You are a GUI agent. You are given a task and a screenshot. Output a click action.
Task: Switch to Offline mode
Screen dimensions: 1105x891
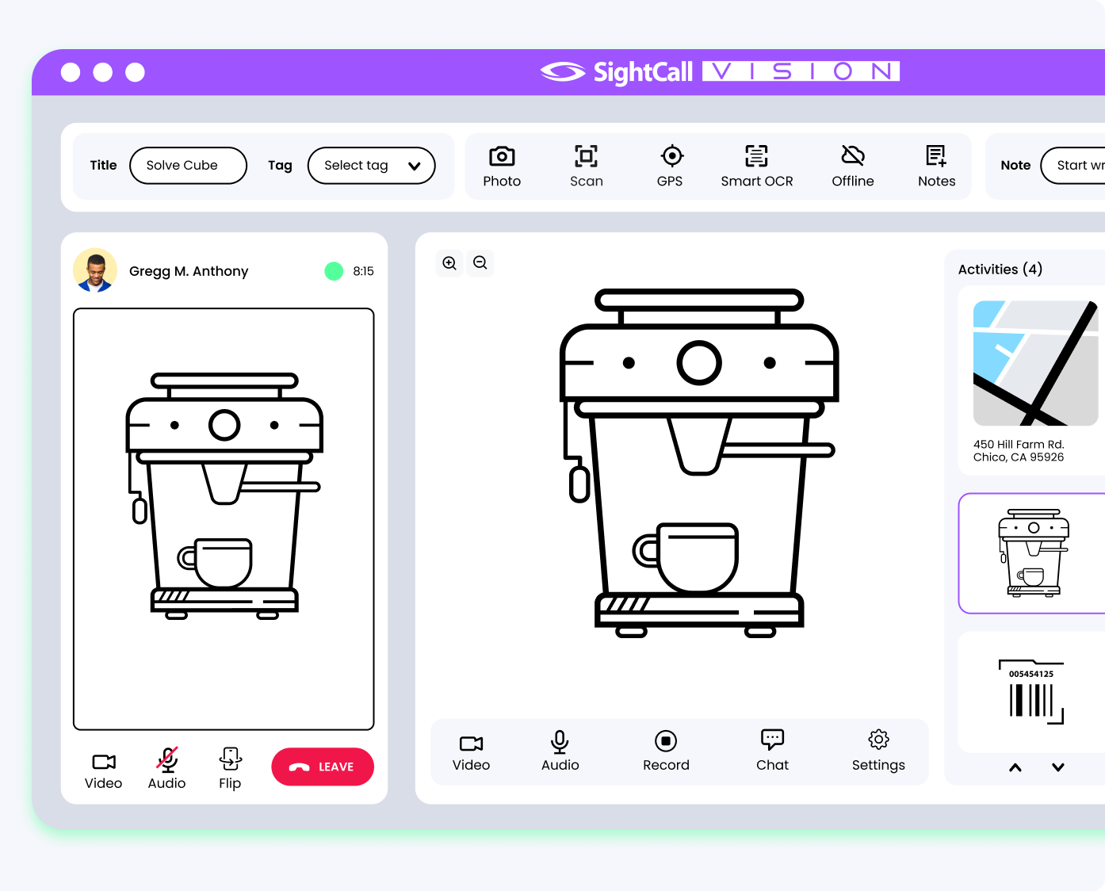(853, 166)
